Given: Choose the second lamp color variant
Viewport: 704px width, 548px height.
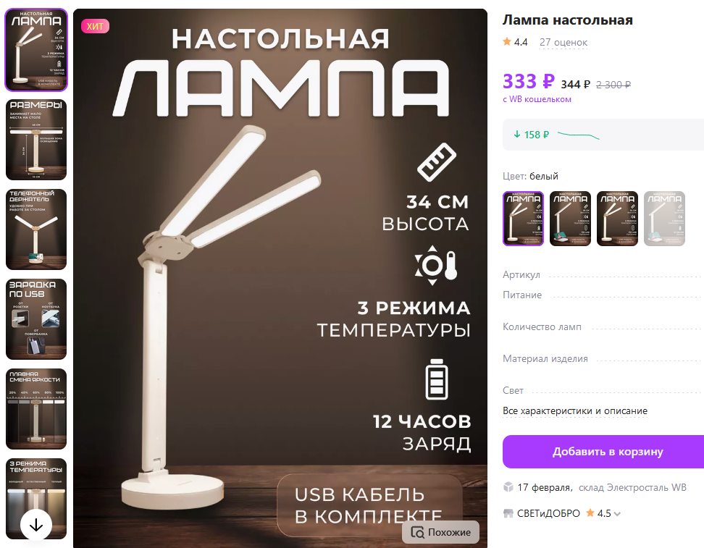Looking at the screenshot, I should tap(570, 219).
